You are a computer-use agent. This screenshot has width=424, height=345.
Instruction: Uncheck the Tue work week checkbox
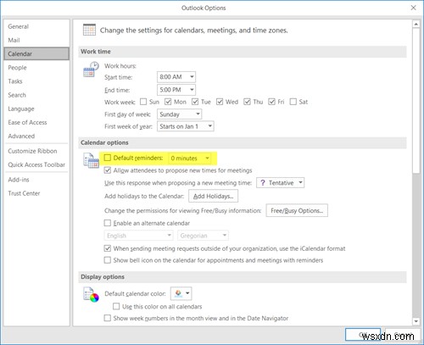(195, 102)
